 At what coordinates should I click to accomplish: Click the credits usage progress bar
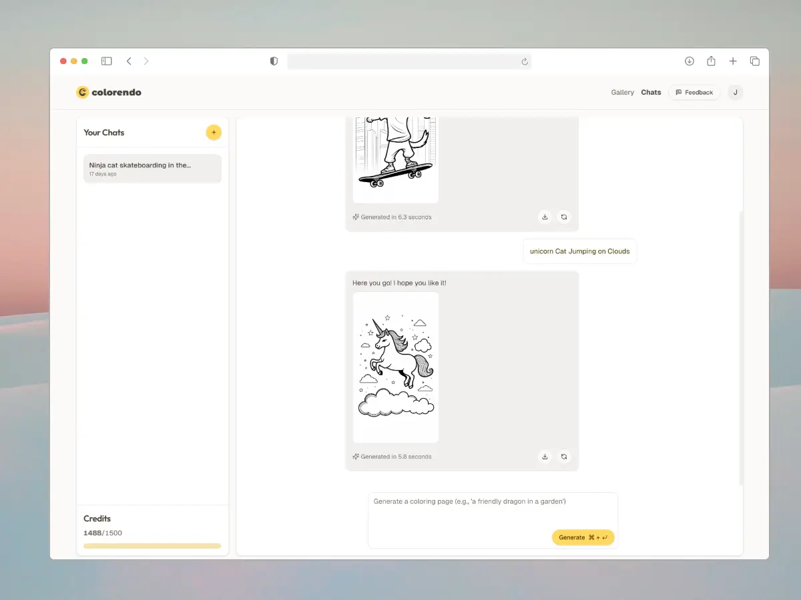coord(152,546)
